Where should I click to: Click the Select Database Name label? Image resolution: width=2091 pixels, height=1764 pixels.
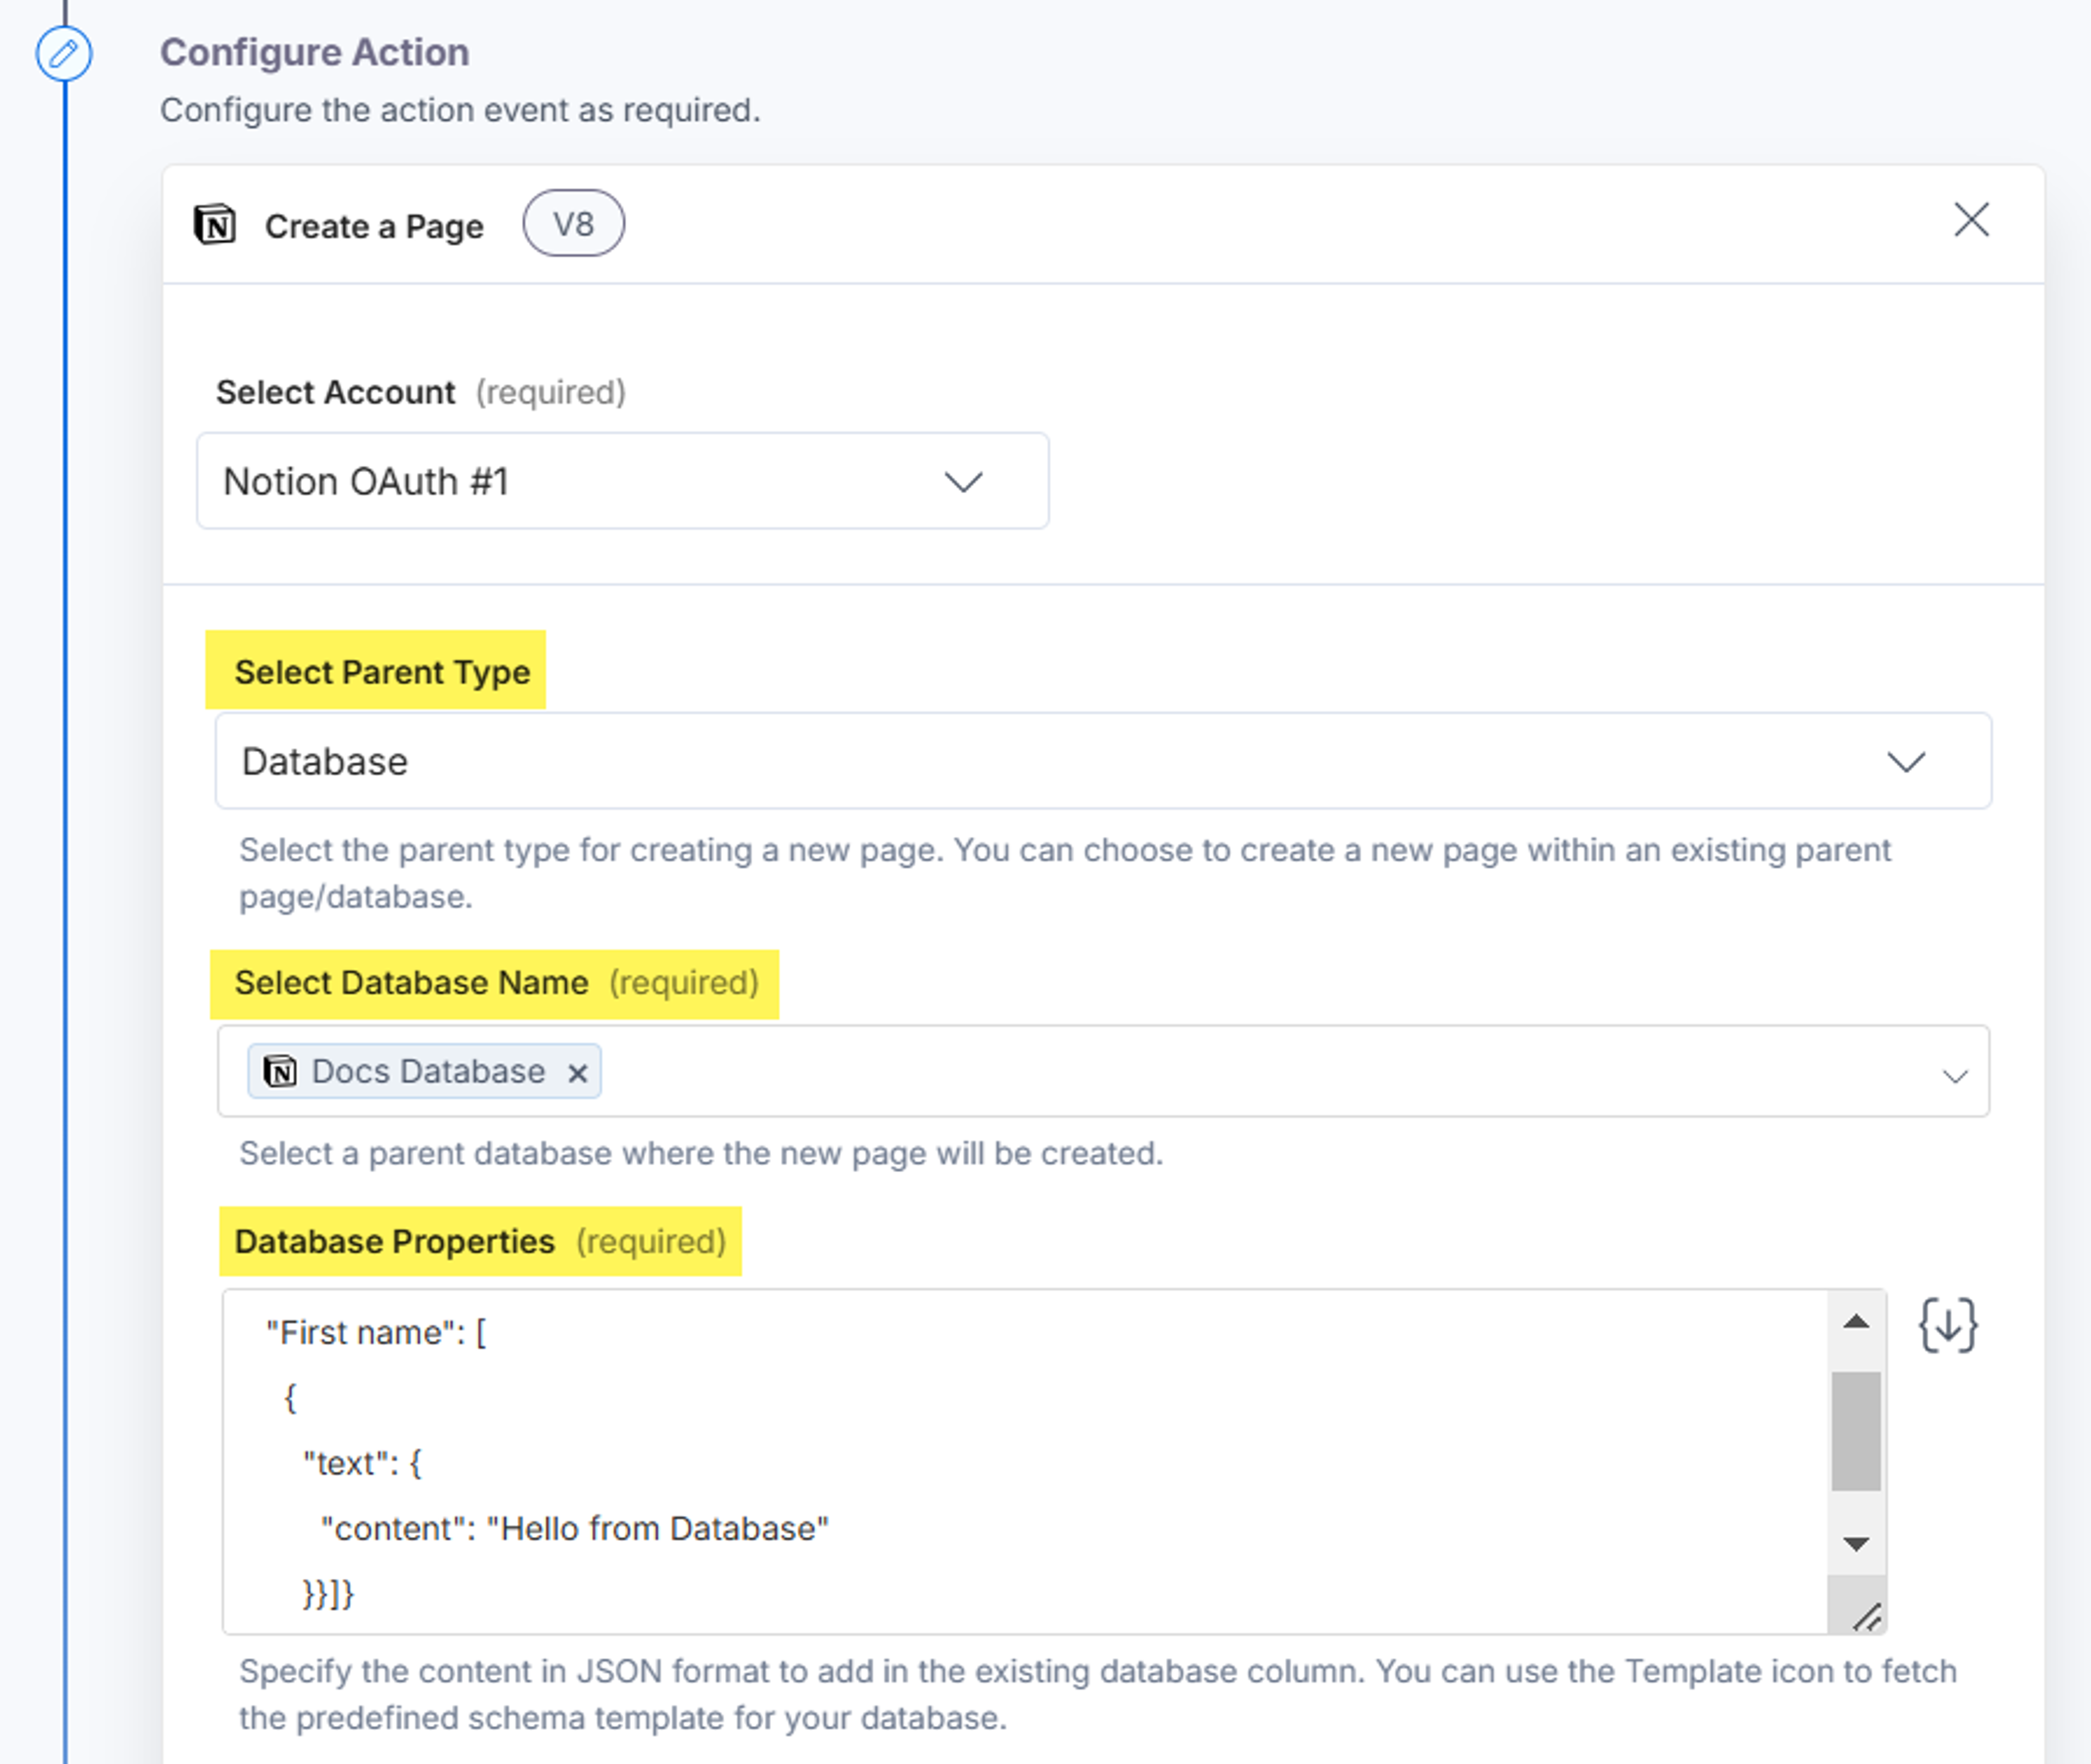pyautogui.click(x=411, y=983)
